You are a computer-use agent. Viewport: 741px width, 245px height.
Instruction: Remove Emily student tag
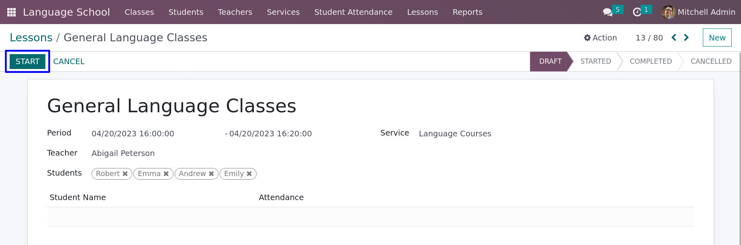(249, 174)
